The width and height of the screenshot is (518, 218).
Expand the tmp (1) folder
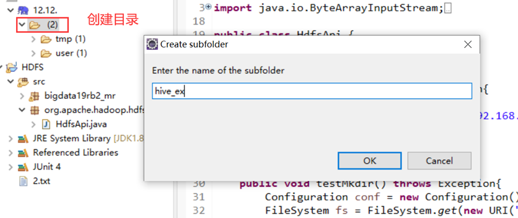[34, 40]
